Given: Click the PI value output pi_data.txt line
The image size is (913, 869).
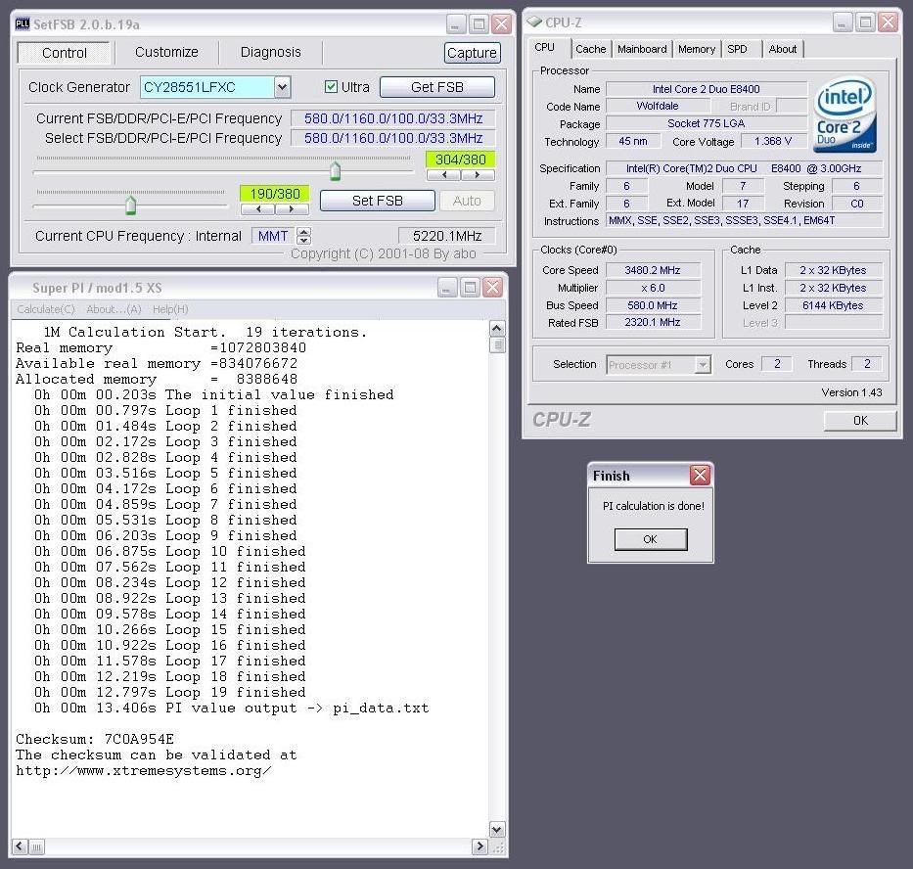Looking at the screenshot, I should tap(231, 709).
